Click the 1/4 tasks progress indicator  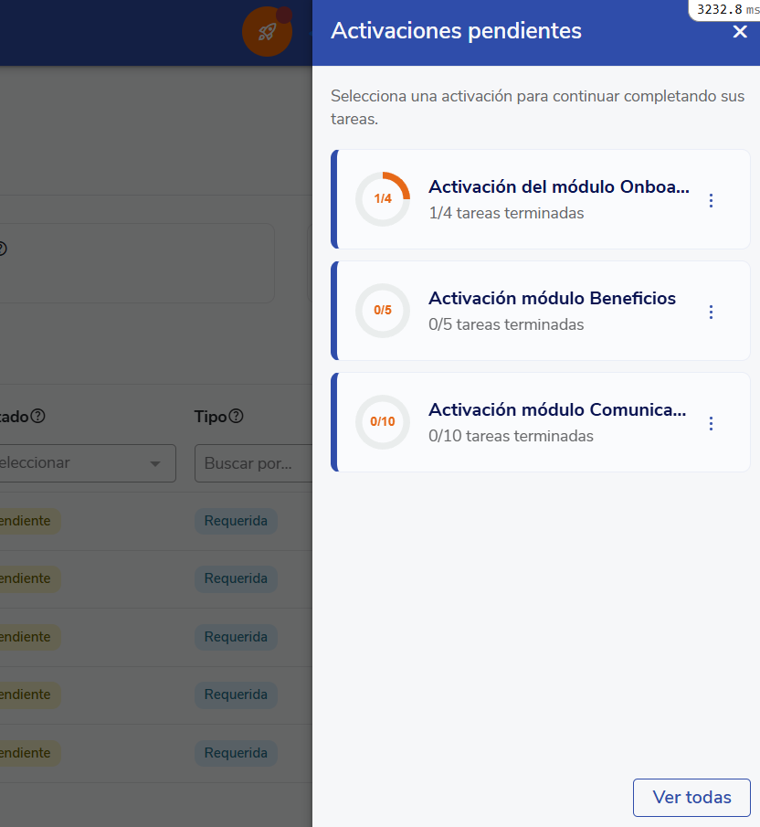(383, 199)
